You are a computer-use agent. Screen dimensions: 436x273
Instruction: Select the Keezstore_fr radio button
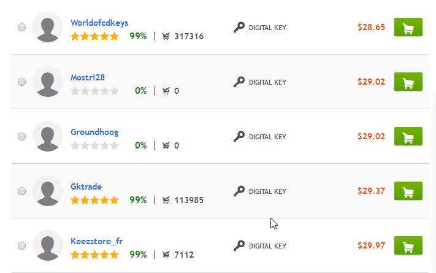(22, 246)
